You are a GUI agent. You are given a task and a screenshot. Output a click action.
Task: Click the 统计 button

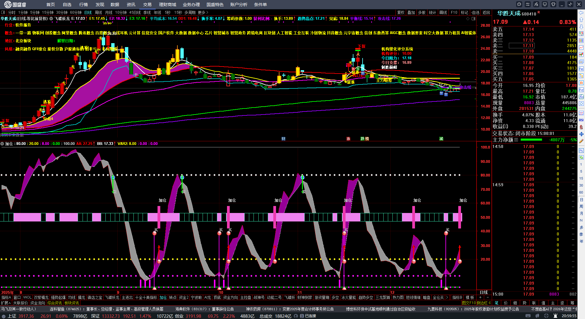tap(432, 12)
